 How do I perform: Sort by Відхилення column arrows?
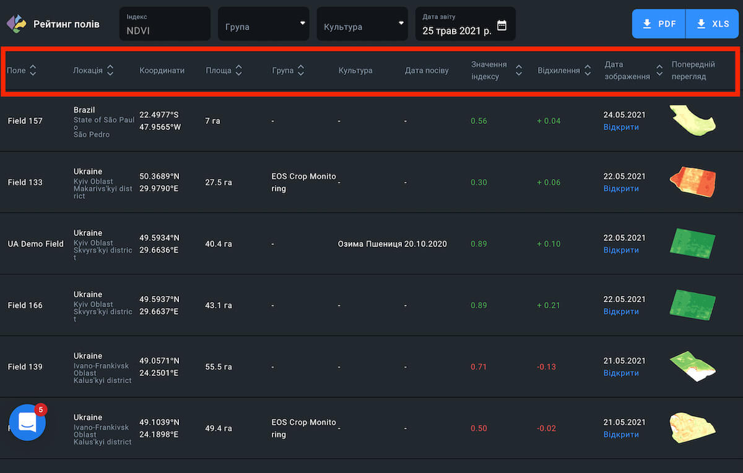(x=587, y=71)
